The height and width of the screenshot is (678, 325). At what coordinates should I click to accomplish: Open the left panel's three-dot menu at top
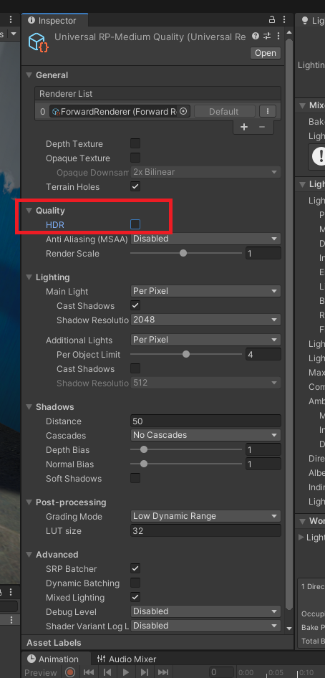click(11, 20)
